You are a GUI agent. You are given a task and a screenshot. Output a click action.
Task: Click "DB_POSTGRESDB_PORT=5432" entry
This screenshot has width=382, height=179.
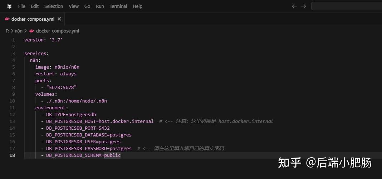[78, 128]
